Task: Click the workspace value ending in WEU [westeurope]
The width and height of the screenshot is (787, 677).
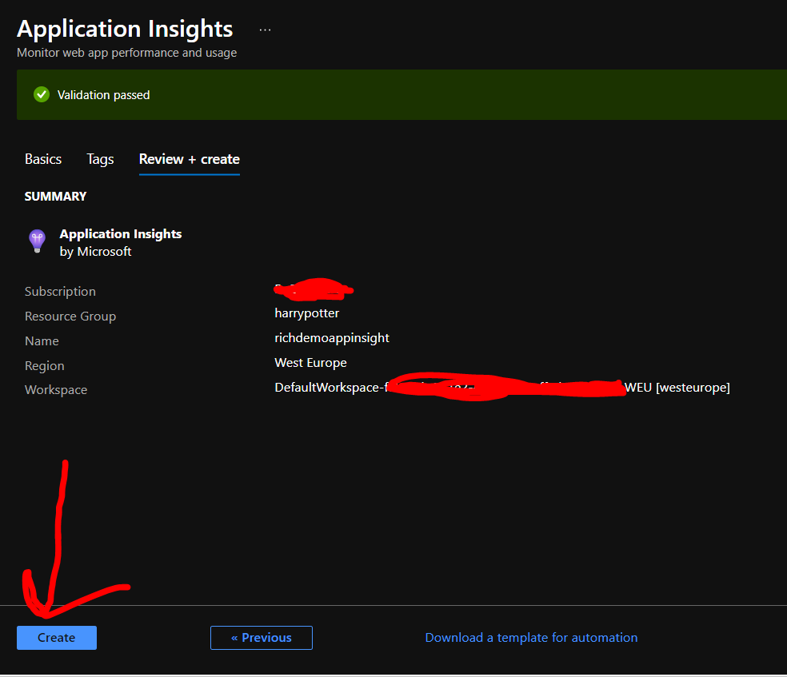Action: pyautogui.click(x=502, y=387)
